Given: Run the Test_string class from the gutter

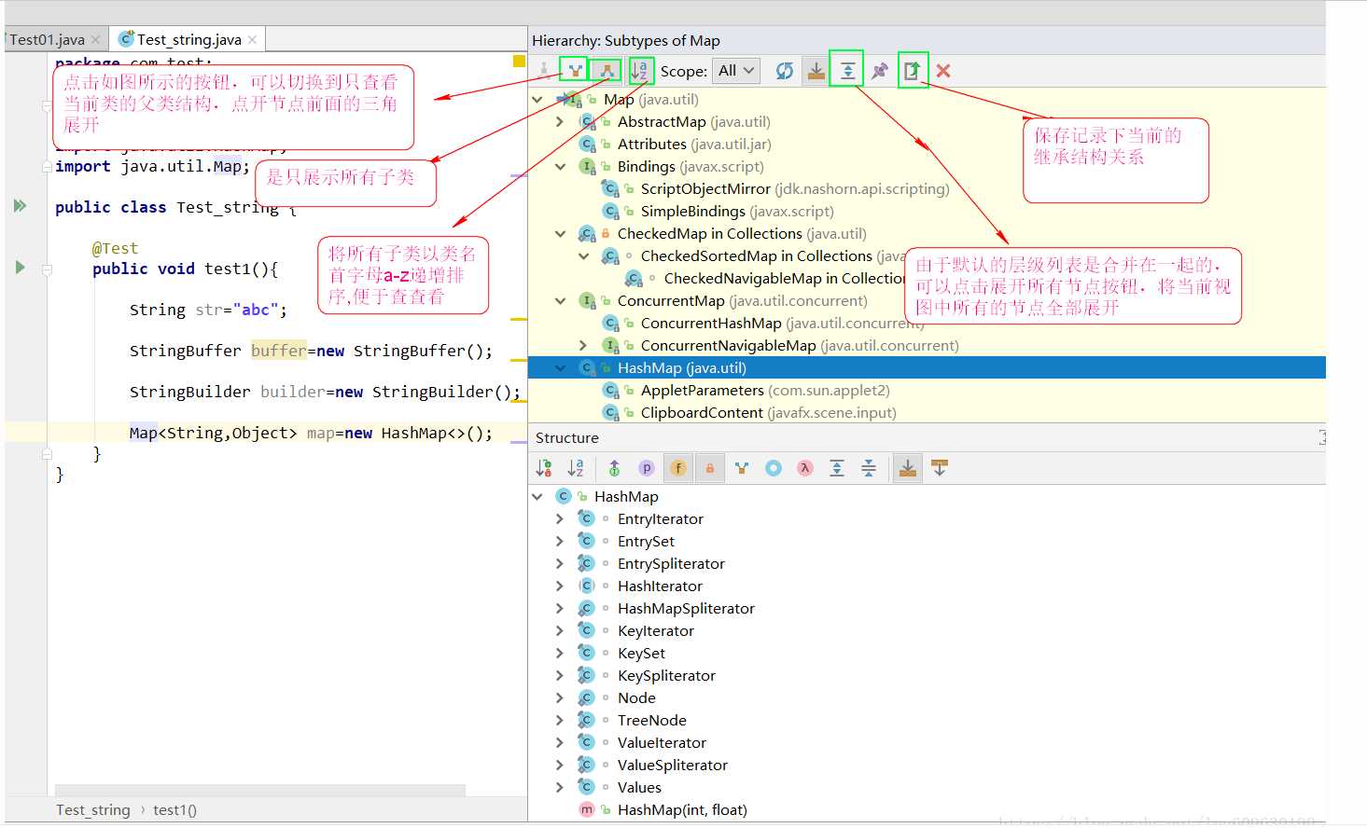Looking at the screenshot, I should coord(20,205).
